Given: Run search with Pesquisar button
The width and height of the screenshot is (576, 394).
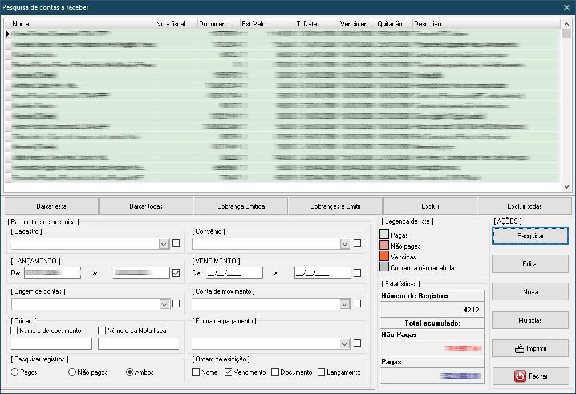Looking at the screenshot, I should tap(530, 235).
